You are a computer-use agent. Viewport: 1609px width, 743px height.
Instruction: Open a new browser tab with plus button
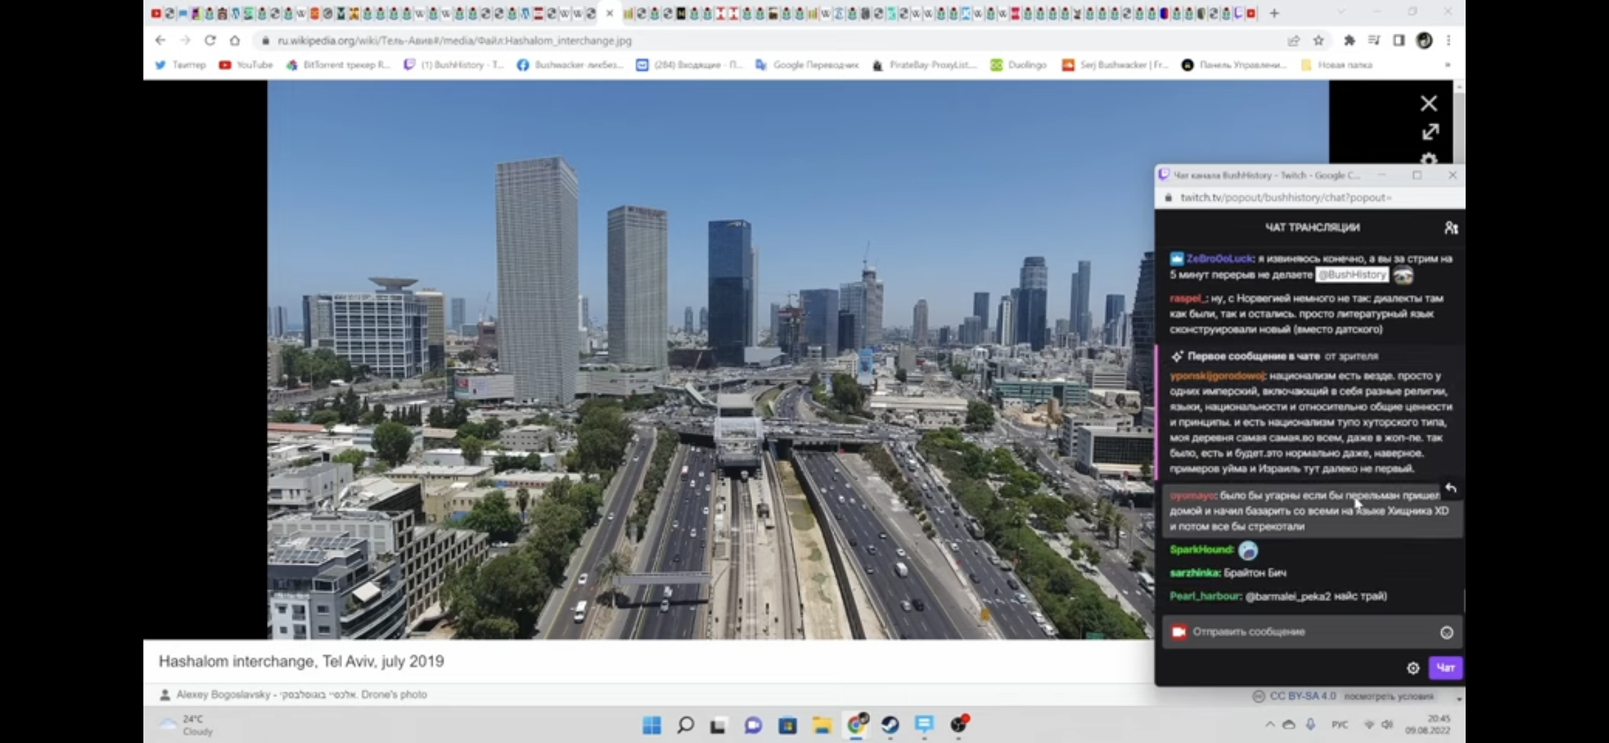pos(1274,13)
